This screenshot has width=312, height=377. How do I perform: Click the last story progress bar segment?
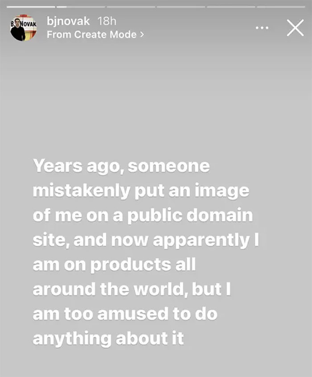[281, 6]
